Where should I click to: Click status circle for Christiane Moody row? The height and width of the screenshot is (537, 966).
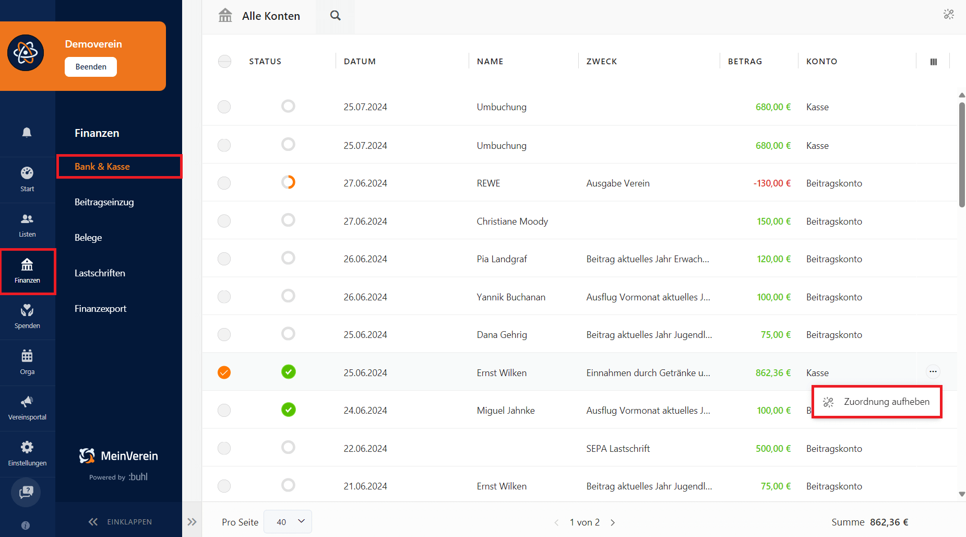pos(289,220)
